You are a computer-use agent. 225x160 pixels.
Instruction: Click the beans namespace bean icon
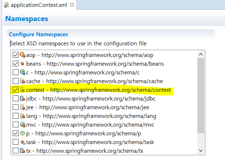click(x=23, y=63)
